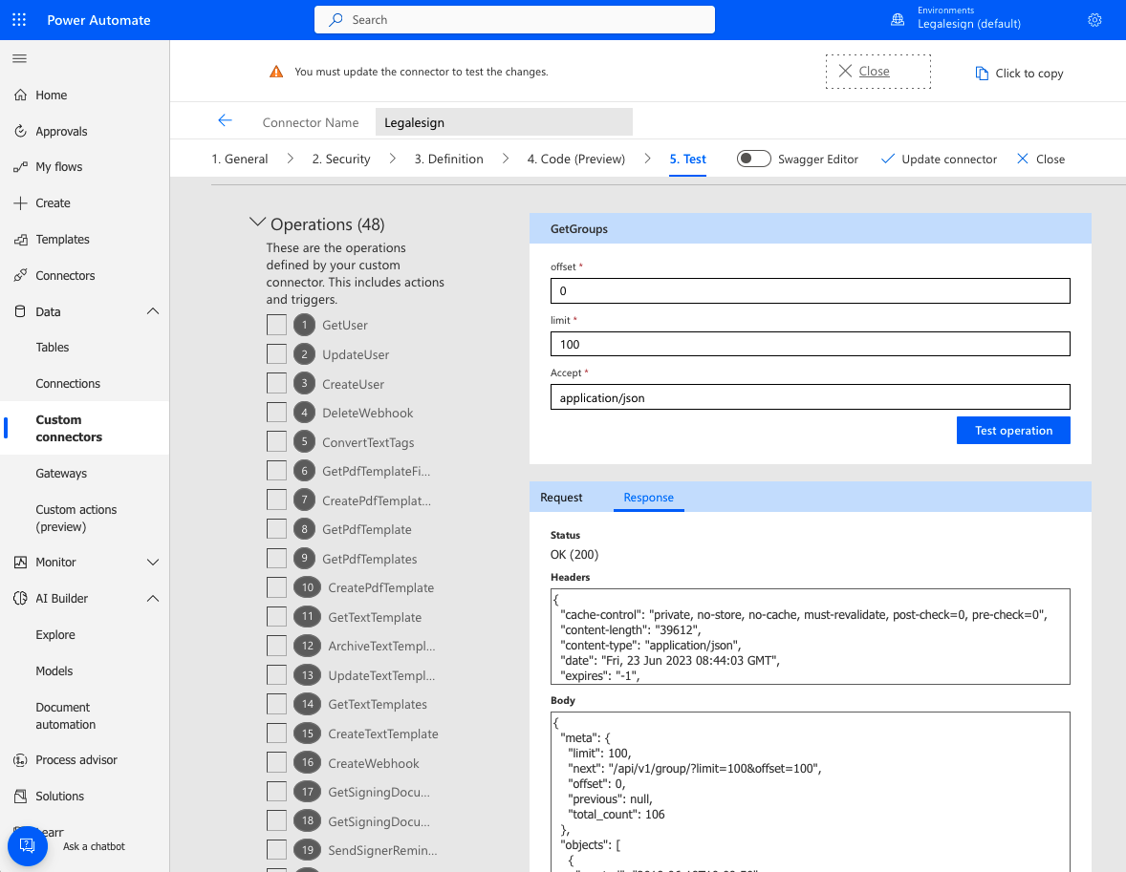Open Custom connectors in sidebar
The height and width of the screenshot is (872, 1126).
pyautogui.click(x=85, y=429)
